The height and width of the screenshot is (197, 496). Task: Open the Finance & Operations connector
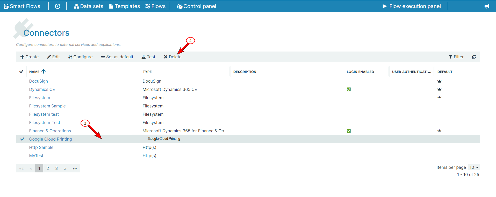[50, 131]
